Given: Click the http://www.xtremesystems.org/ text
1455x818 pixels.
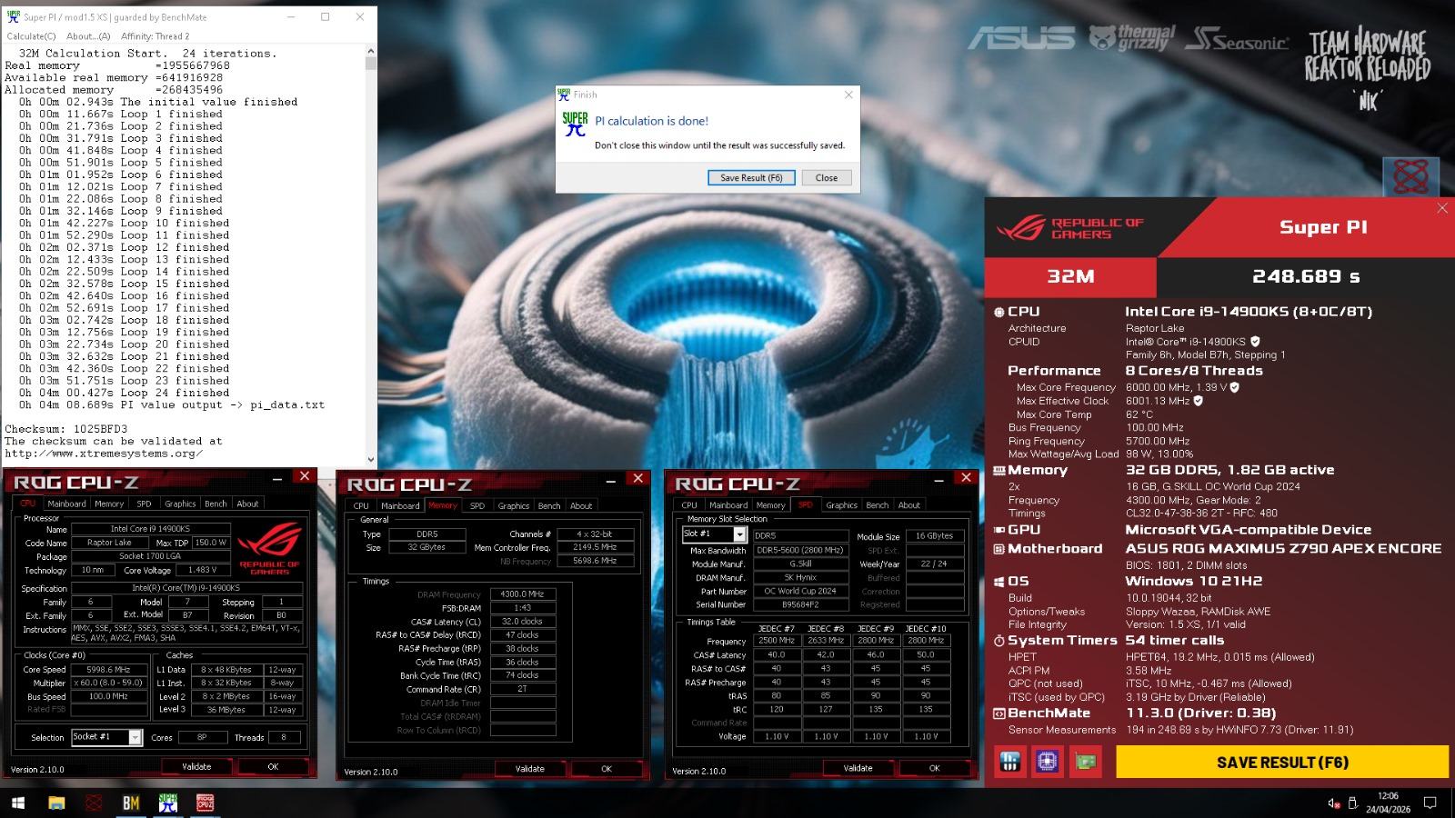Looking at the screenshot, I should (104, 454).
